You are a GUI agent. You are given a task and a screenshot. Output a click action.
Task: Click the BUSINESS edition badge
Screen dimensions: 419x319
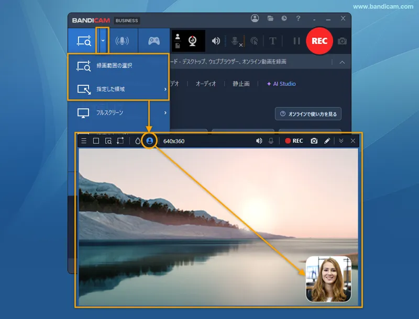pyautogui.click(x=127, y=20)
